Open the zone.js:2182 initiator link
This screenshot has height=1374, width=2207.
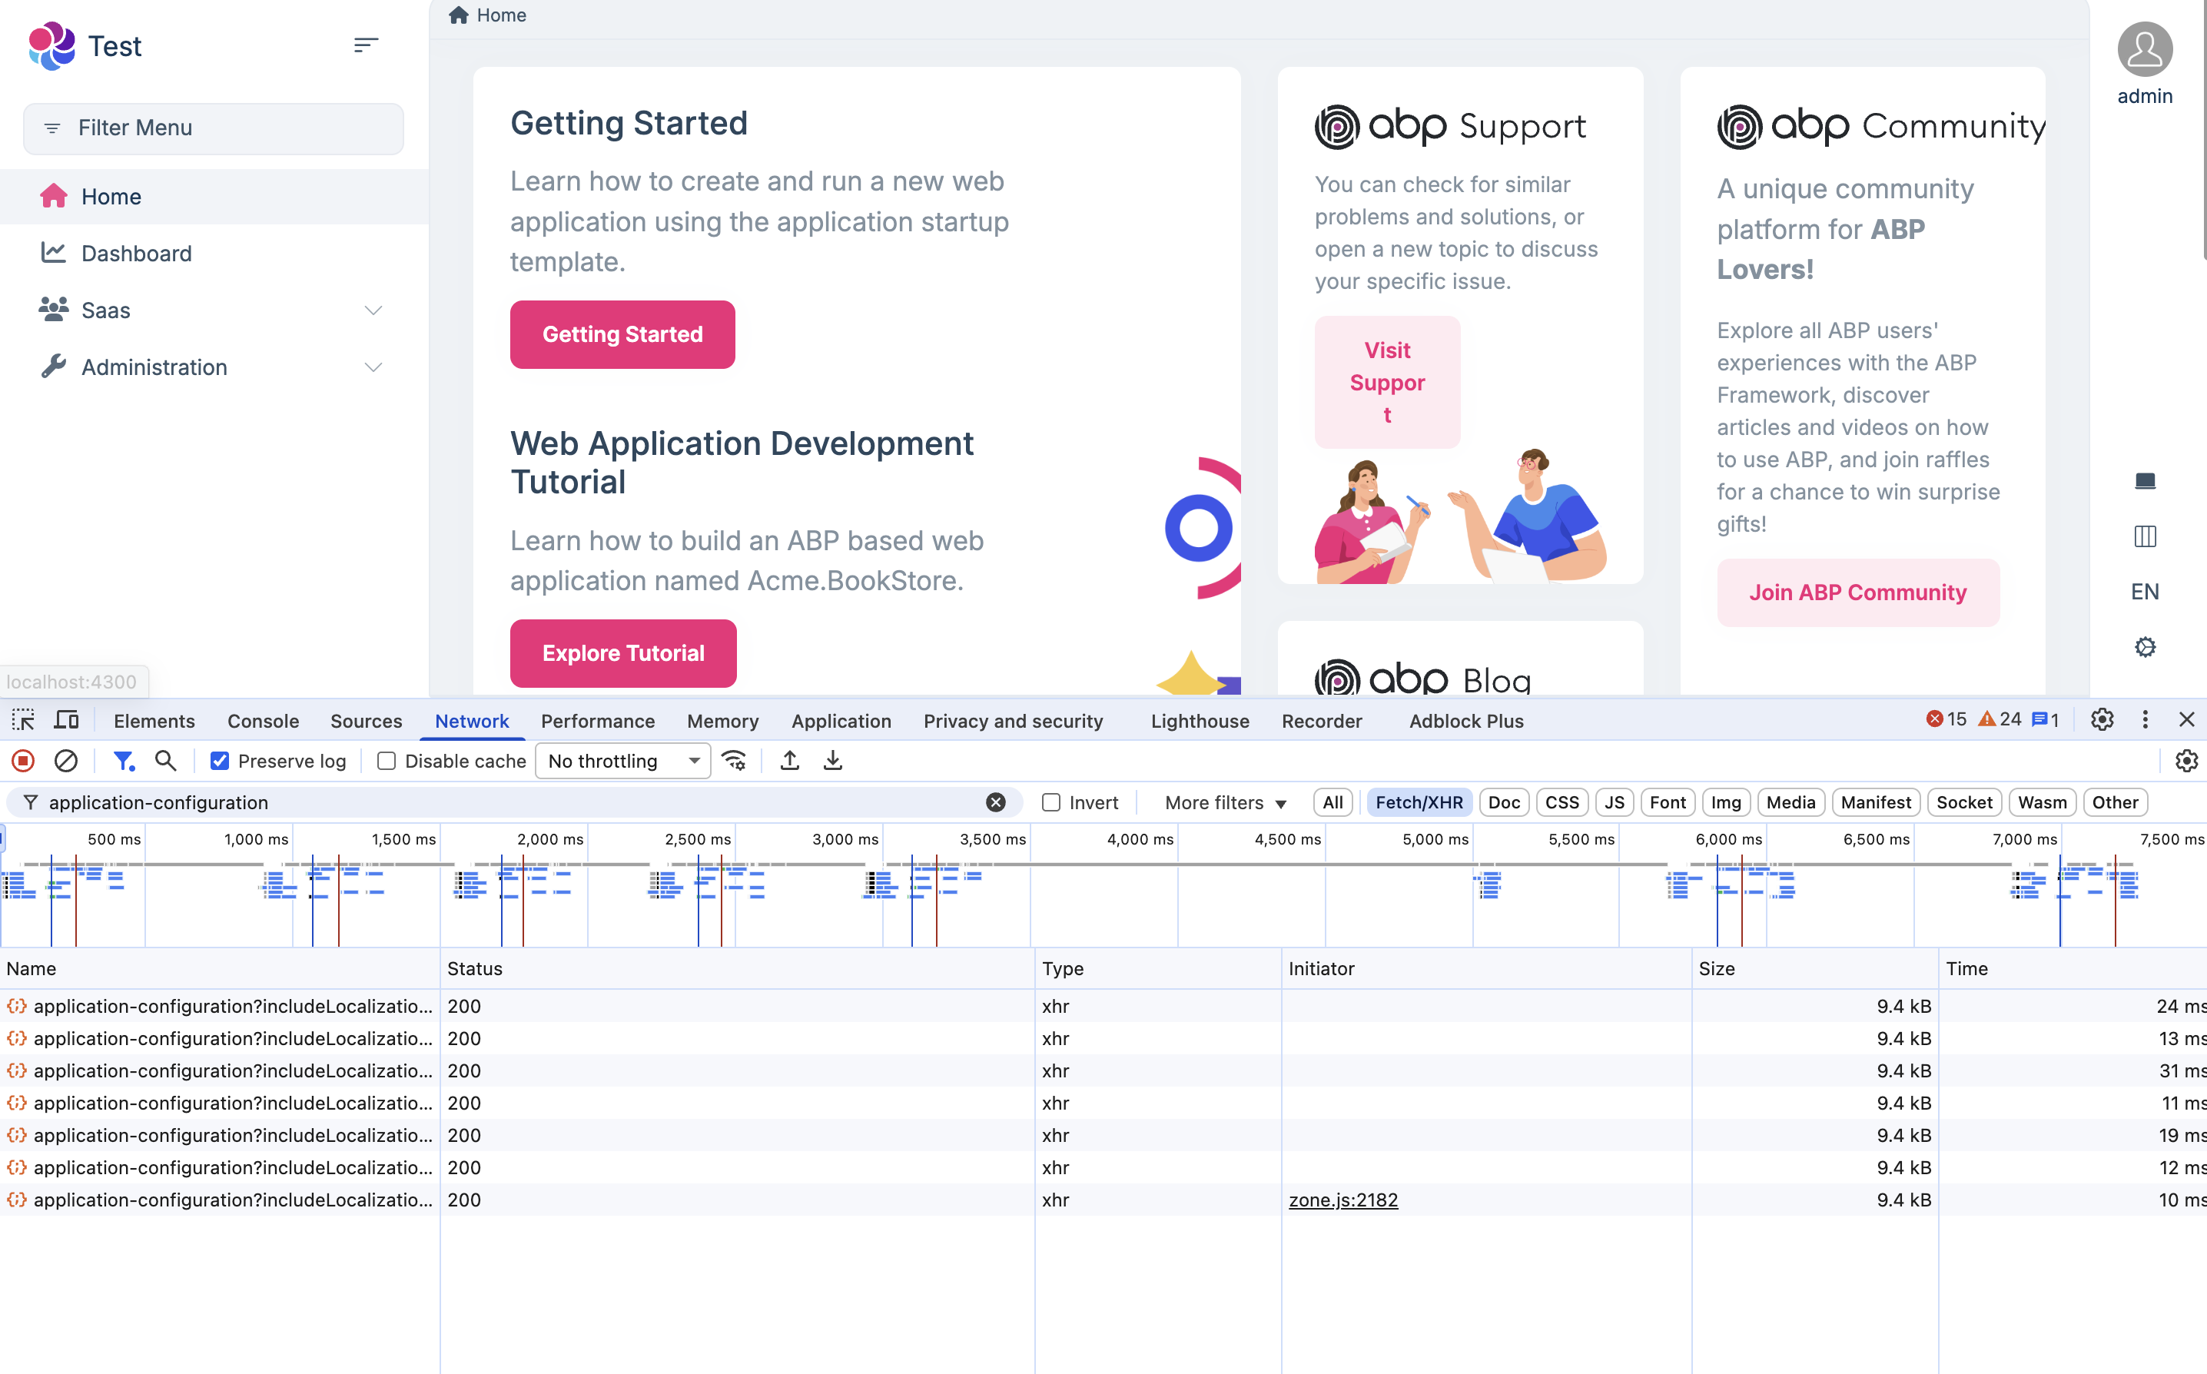[1343, 1200]
